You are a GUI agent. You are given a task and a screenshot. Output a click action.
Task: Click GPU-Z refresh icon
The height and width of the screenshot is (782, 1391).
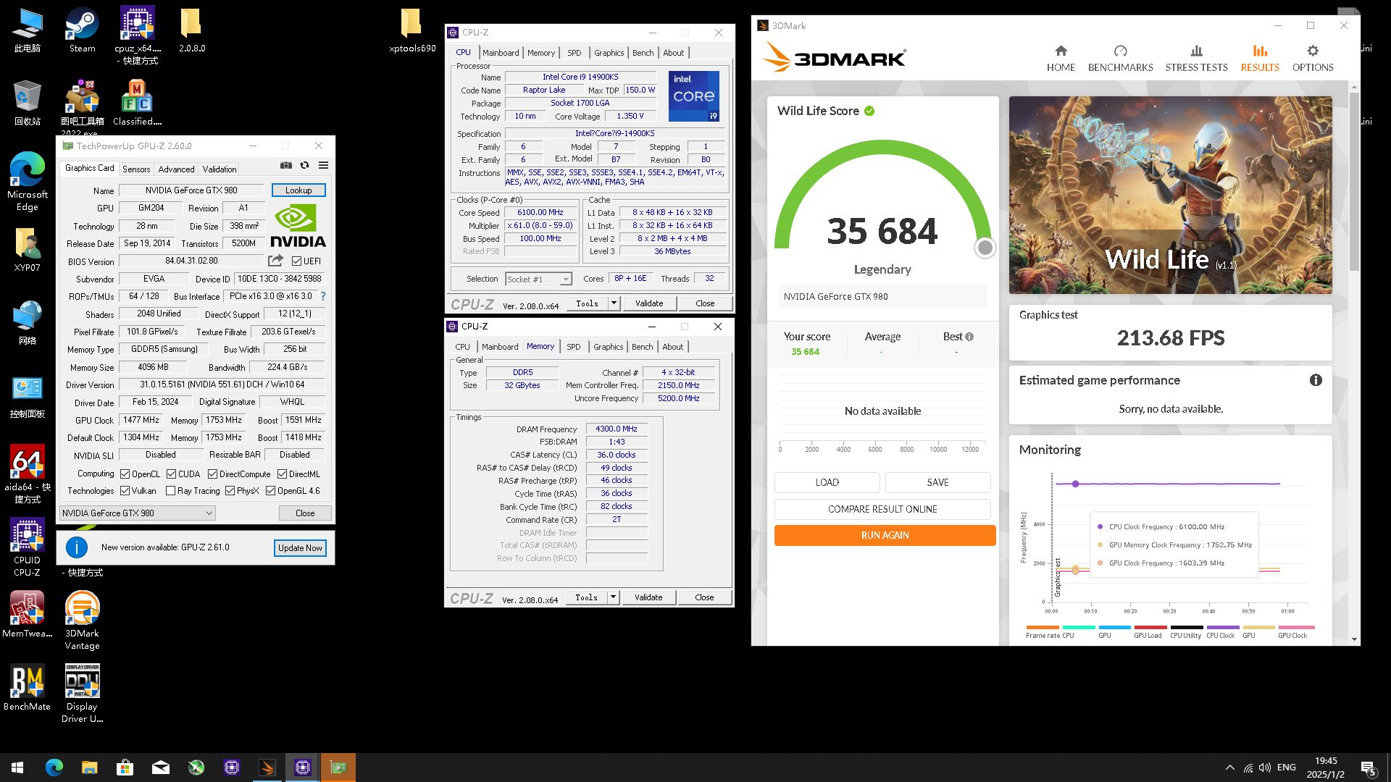coord(305,166)
